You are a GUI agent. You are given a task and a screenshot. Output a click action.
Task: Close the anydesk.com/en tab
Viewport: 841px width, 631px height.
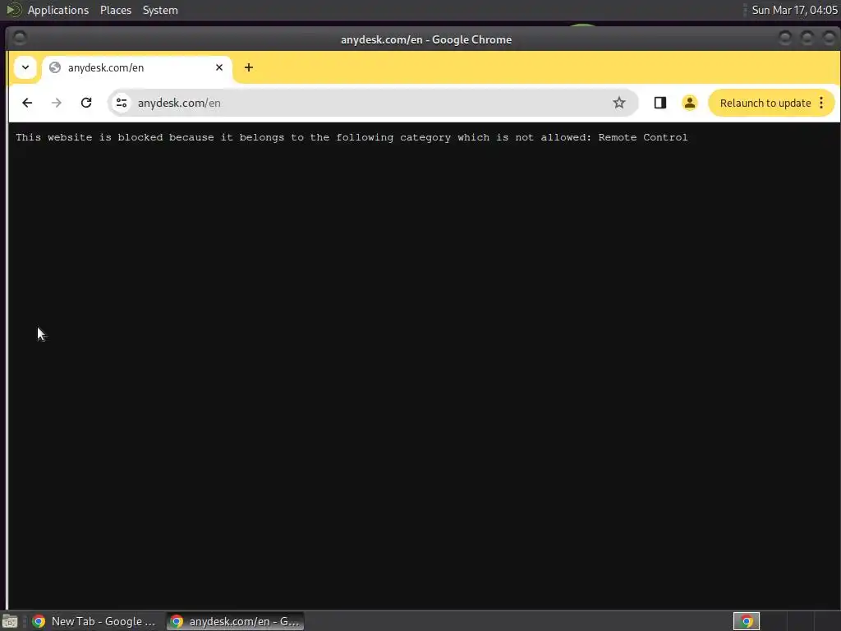click(218, 67)
